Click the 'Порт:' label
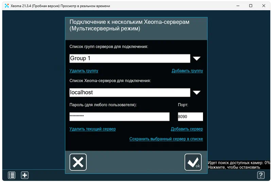The image size is (272, 182). coord(183,105)
